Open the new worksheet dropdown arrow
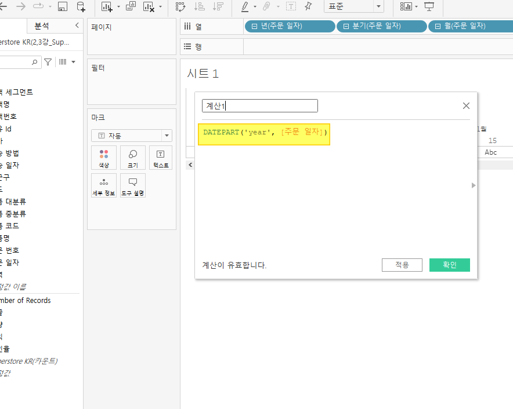 118,6
